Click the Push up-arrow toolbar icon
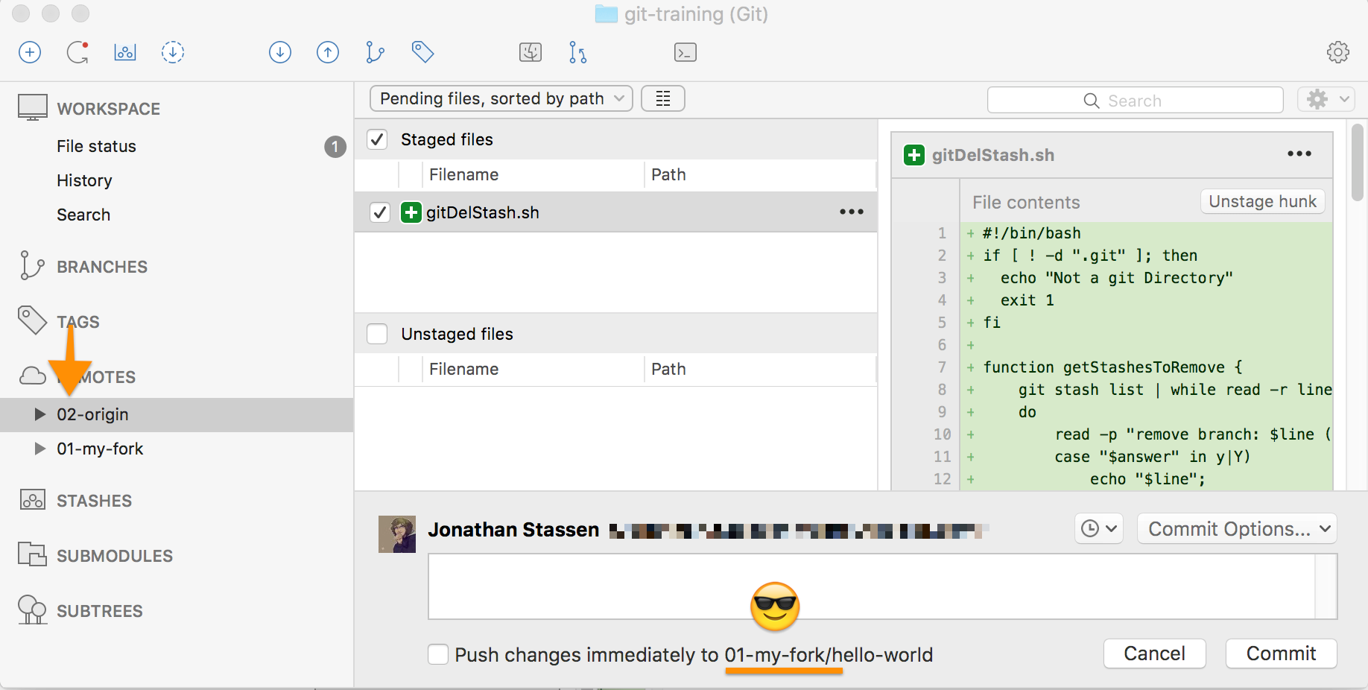The height and width of the screenshot is (690, 1368). pyautogui.click(x=328, y=52)
